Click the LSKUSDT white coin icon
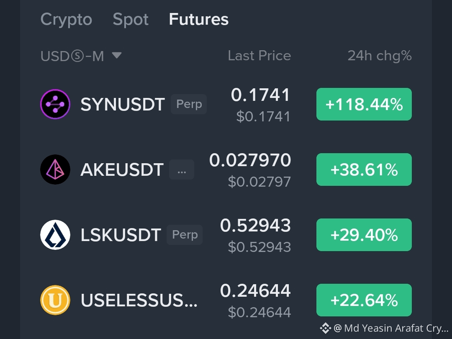 tap(55, 235)
